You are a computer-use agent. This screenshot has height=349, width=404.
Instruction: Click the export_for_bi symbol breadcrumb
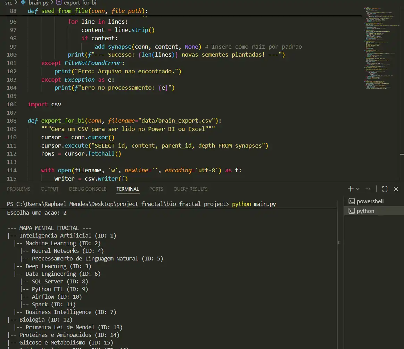[80, 3]
